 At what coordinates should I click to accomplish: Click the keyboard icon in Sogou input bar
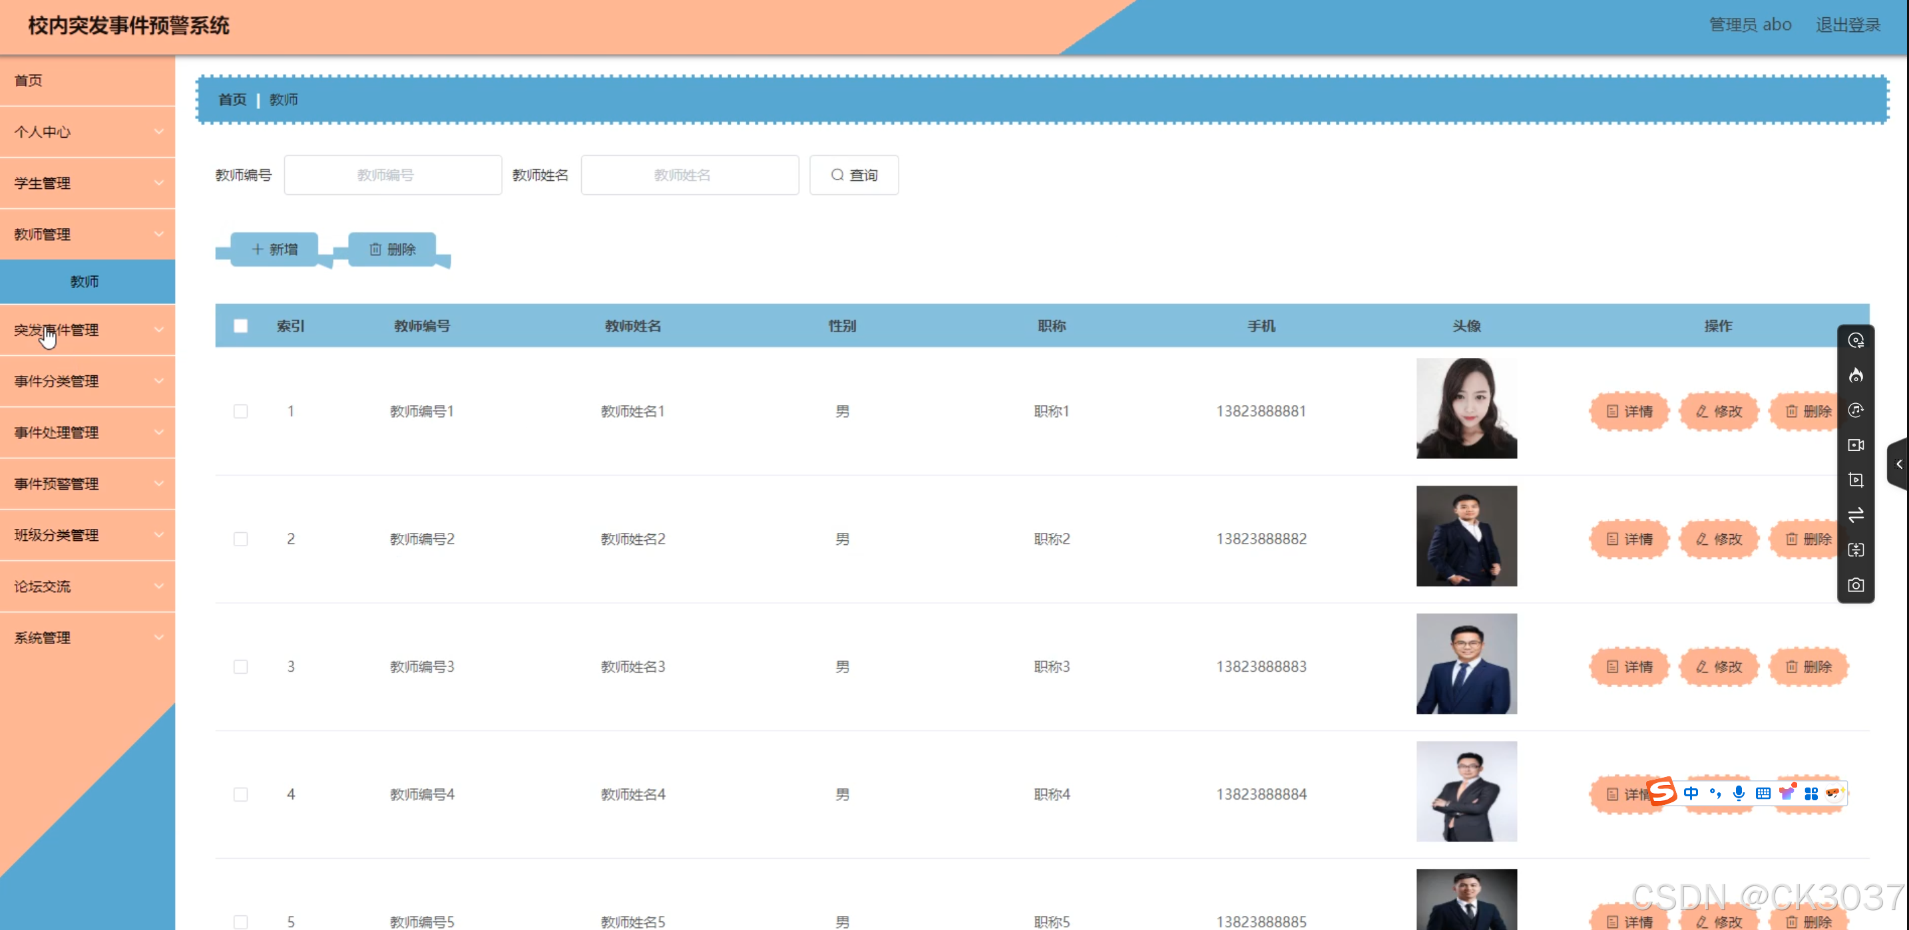[x=1763, y=793]
